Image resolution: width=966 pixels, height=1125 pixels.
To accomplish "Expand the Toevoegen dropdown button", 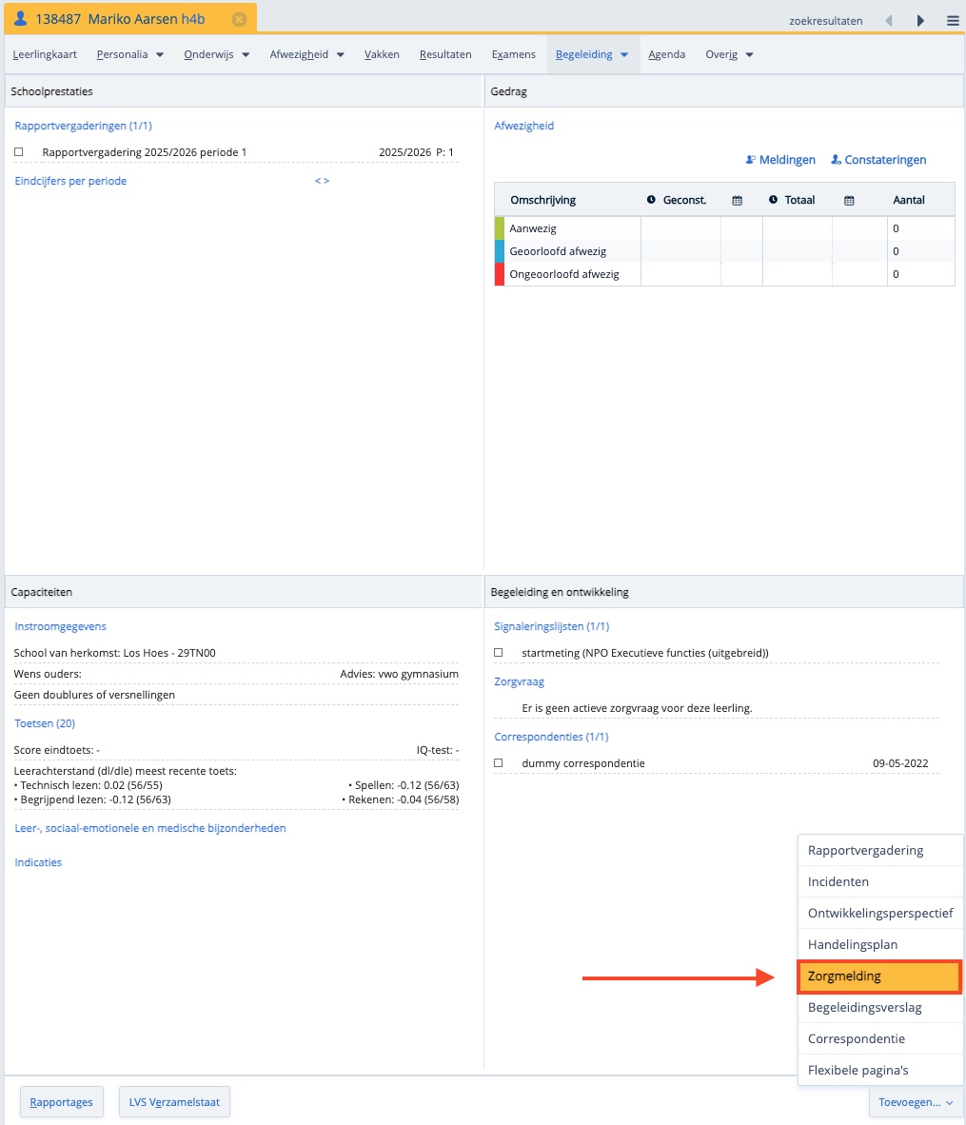I will coord(916,1102).
